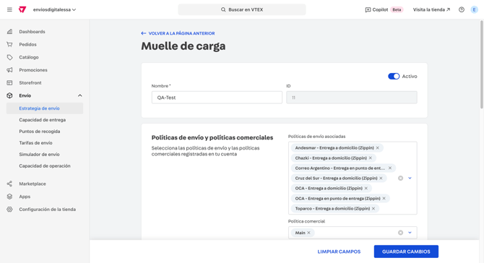
Task: Click the disabled ID field
Action: click(352, 98)
